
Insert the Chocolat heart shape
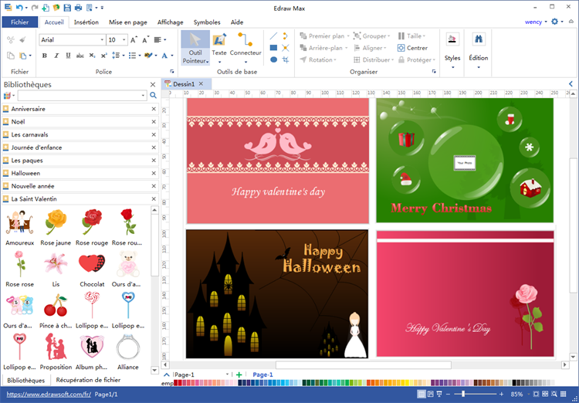coord(92,265)
